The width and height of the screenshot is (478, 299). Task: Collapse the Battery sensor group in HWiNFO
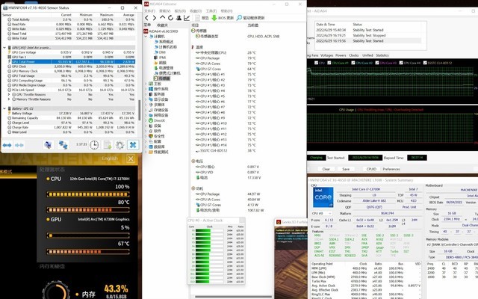click(4, 108)
